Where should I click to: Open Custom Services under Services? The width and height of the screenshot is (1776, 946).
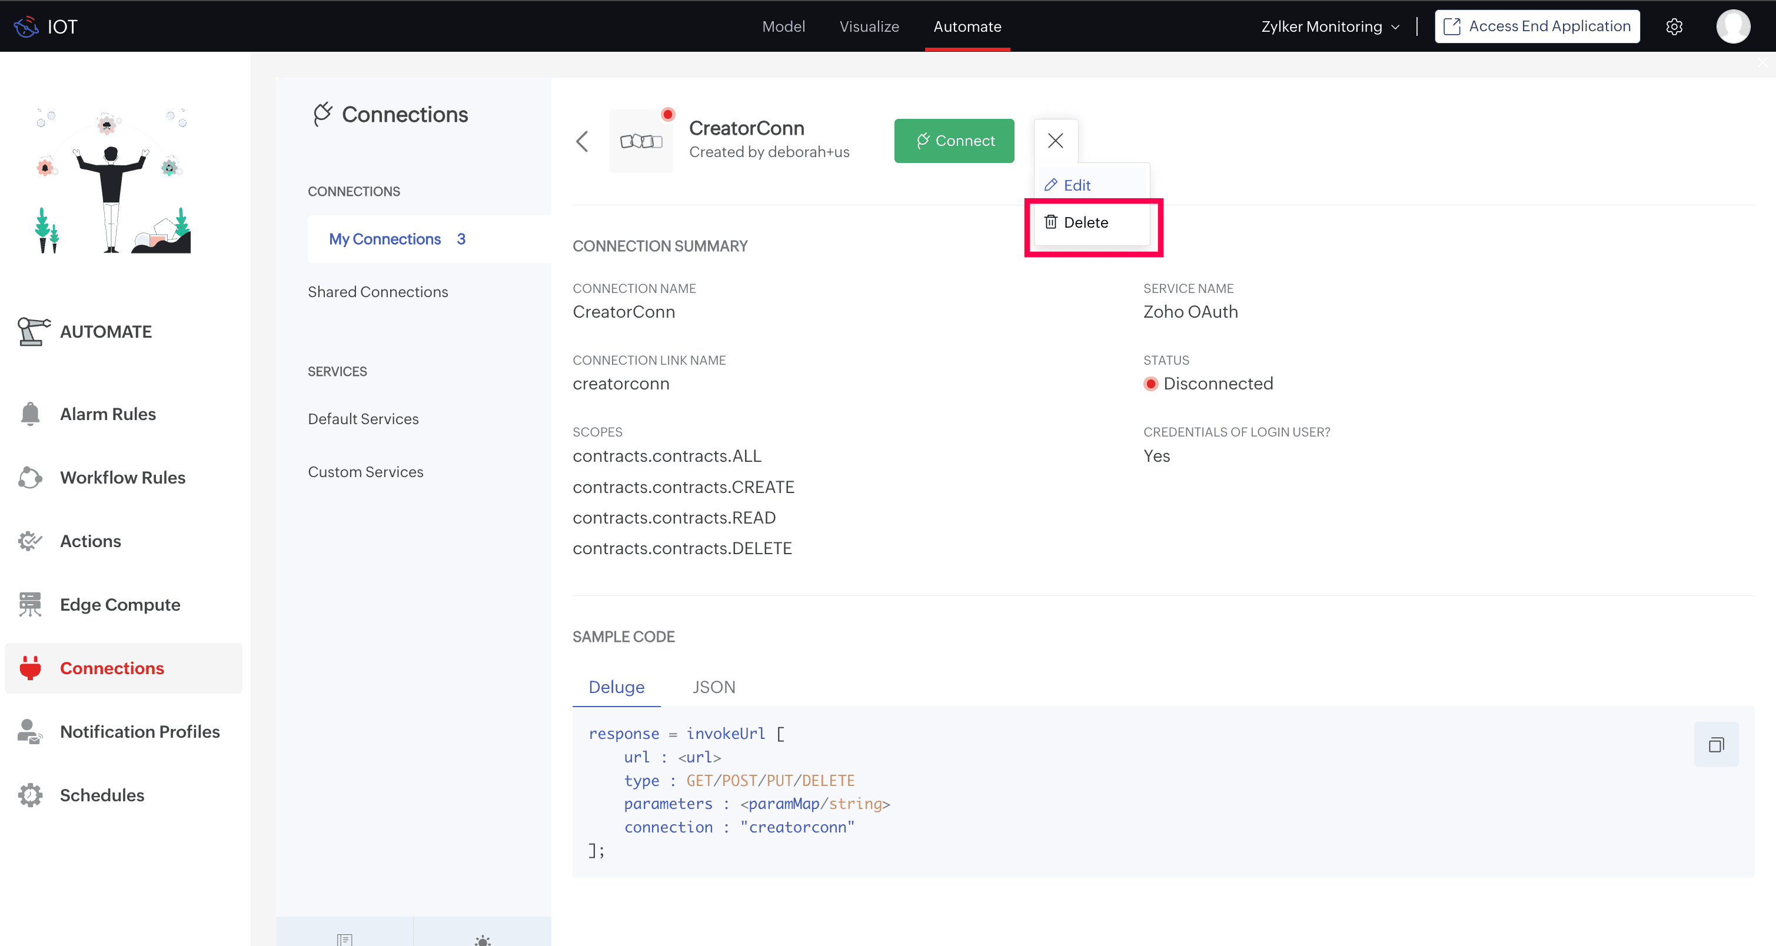365,472
